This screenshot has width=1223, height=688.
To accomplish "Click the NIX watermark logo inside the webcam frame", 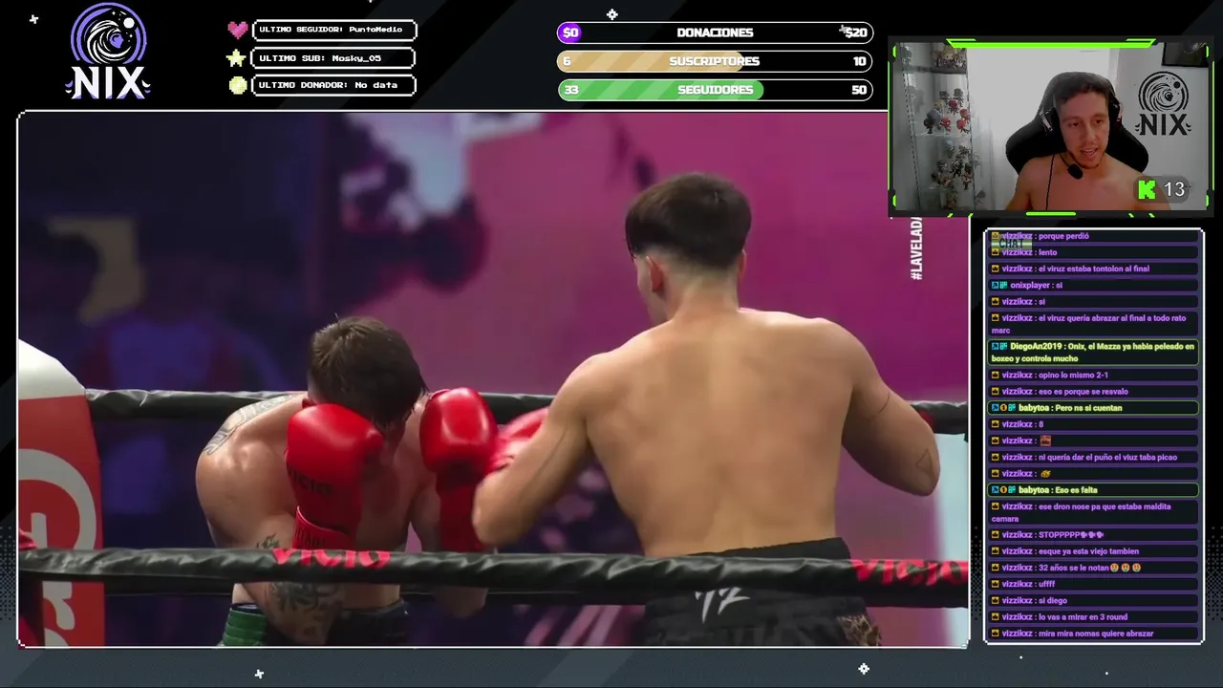I will coord(1163,104).
